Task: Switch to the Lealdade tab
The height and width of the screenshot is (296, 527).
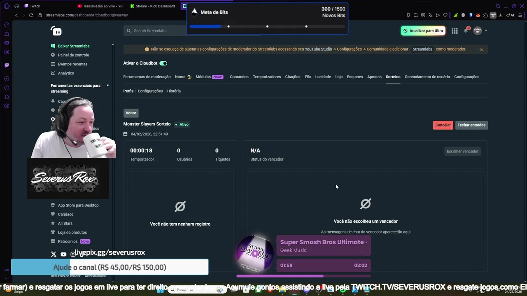Action: point(323,77)
